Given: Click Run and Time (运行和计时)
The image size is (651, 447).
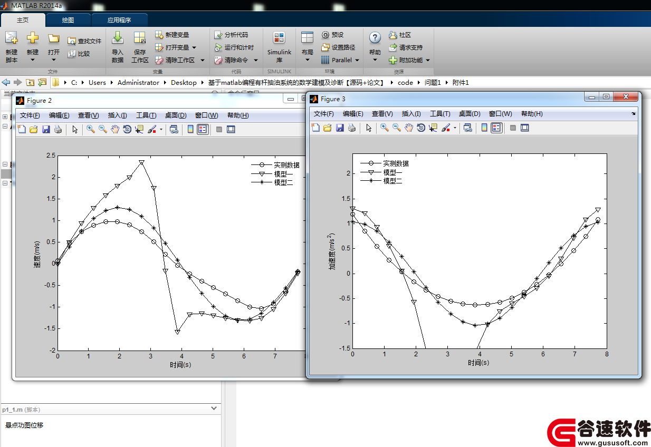Looking at the screenshot, I should pos(234,47).
